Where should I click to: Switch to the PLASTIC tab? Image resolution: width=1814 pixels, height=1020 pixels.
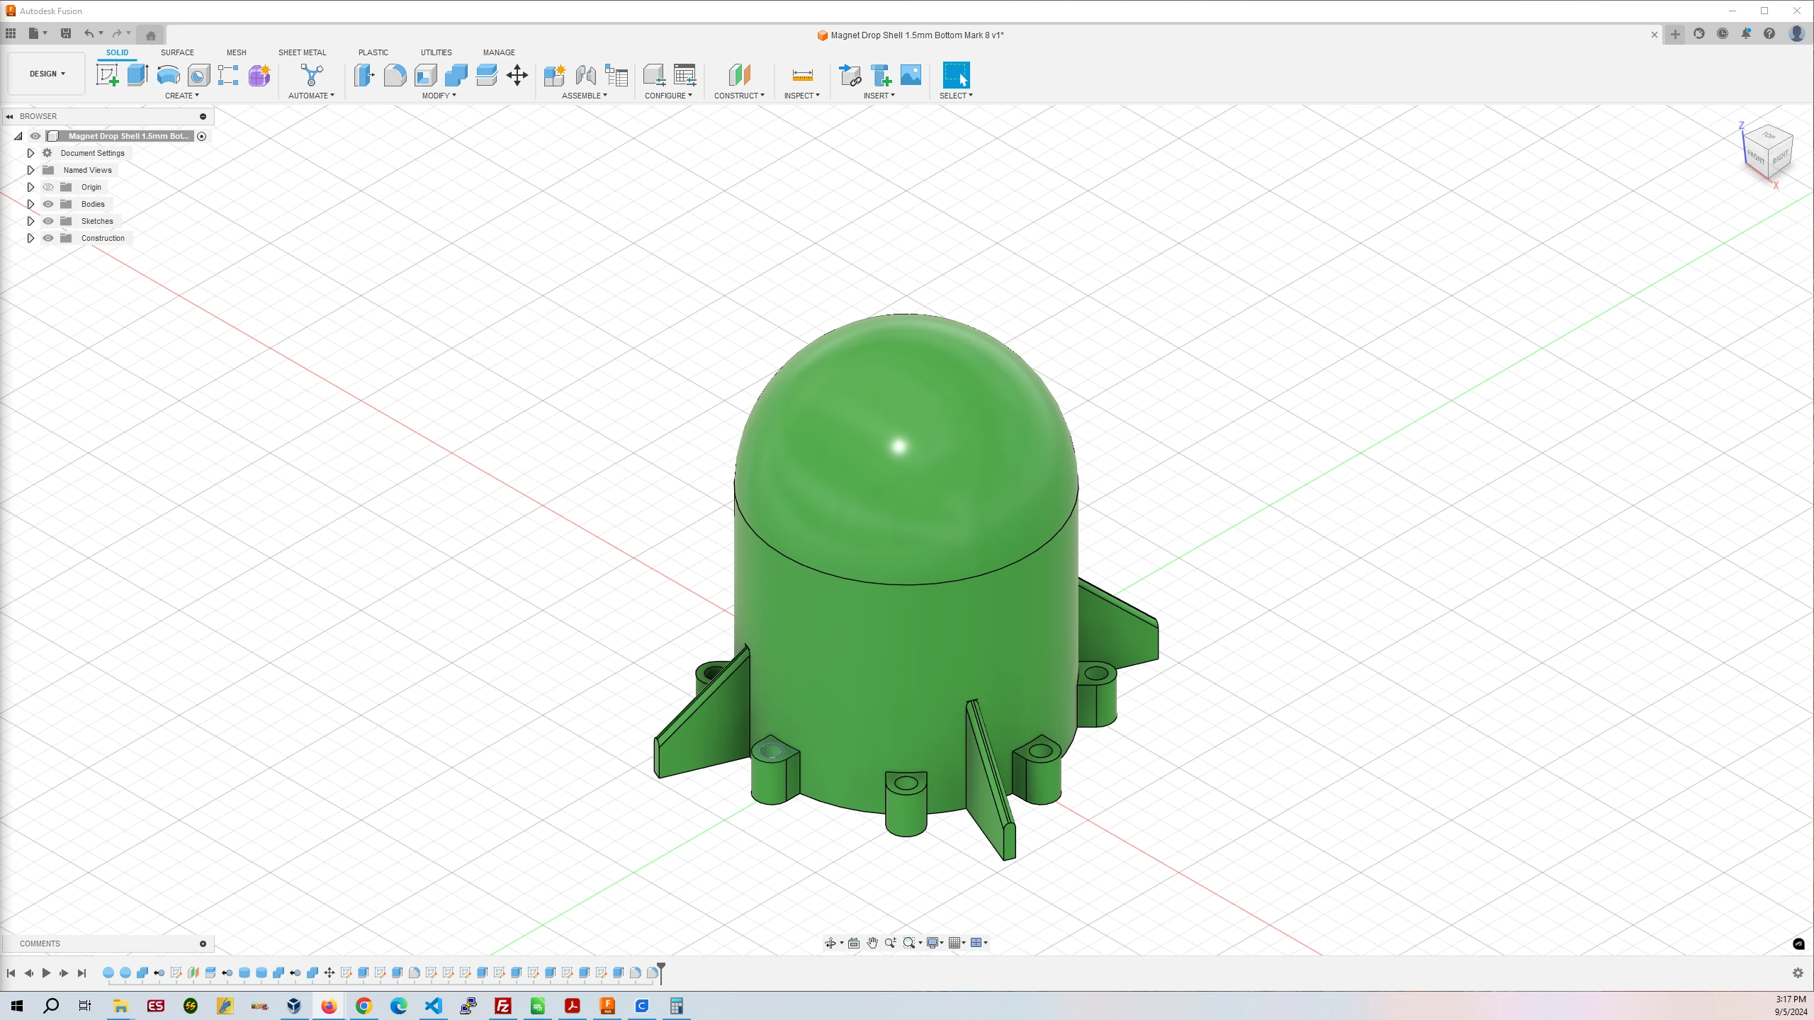373,52
